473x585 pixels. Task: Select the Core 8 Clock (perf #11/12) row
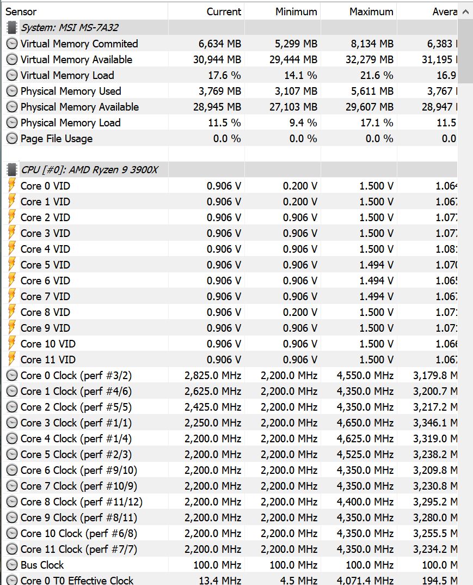tap(82, 502)
